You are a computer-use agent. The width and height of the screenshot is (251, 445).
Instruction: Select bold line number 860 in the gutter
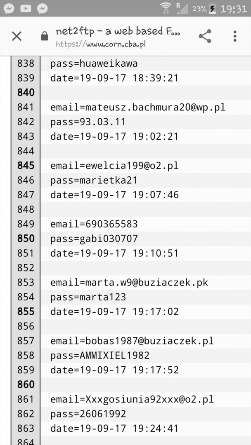point(26,384)
